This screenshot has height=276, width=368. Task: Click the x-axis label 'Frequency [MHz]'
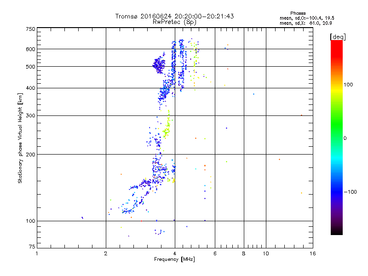[x=174, y=259]
